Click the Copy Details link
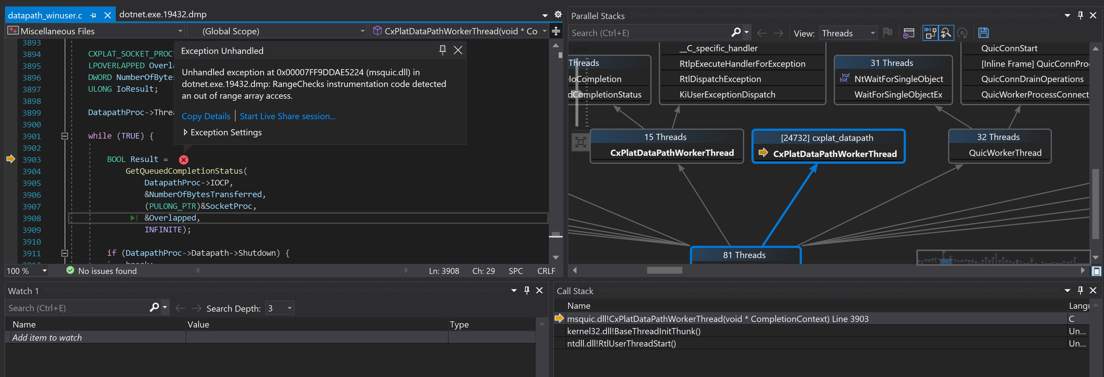The height and width of the screenshot is (377, 1104). click(x=206, y=116)
